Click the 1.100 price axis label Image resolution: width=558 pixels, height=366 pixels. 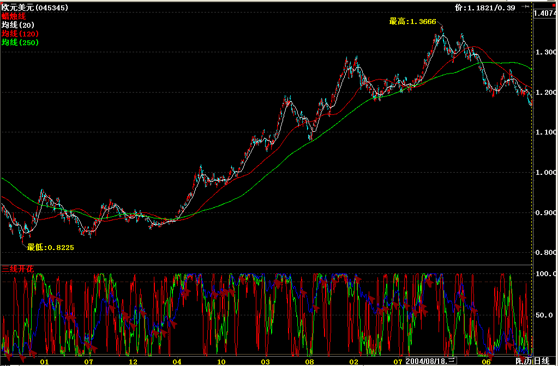[x=546, y=132]
